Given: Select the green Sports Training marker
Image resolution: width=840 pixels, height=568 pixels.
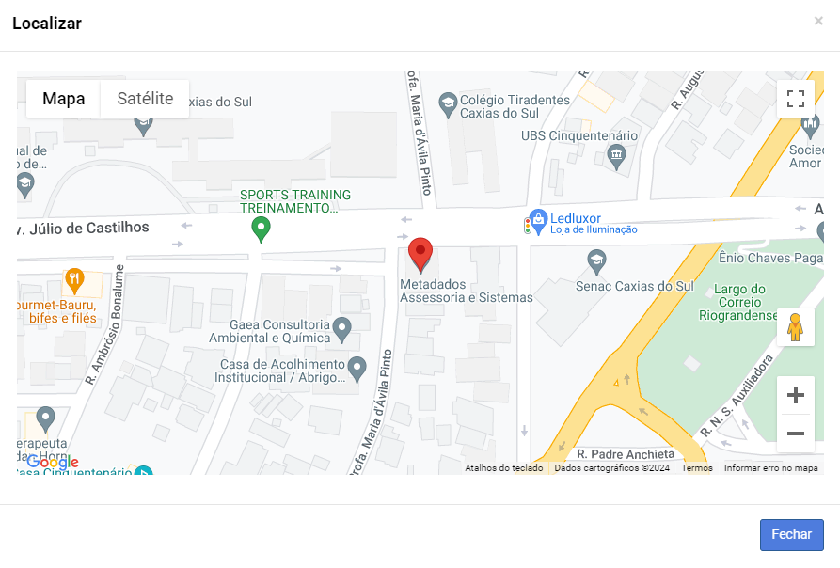Looking at the screenshot, I should [x=261, y=229].
